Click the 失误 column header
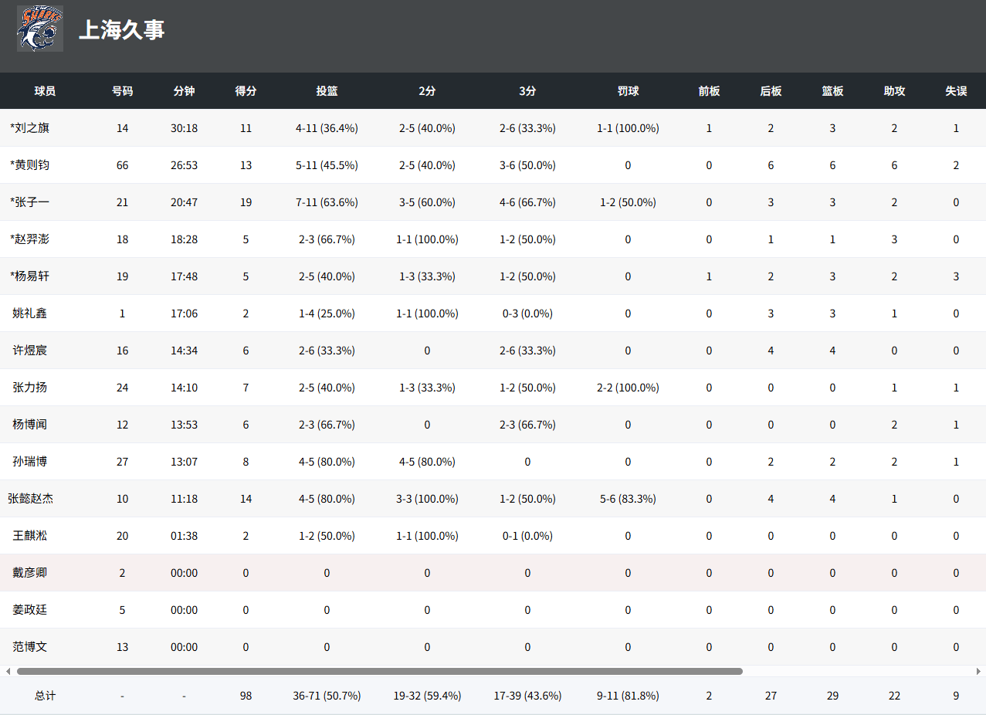 pos(956,91)
